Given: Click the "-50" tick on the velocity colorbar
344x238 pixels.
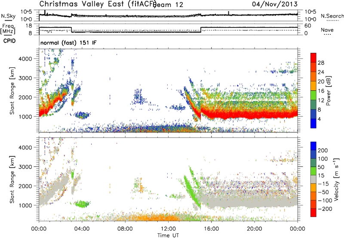Looking at the screenshot, I should coord(323,192).
